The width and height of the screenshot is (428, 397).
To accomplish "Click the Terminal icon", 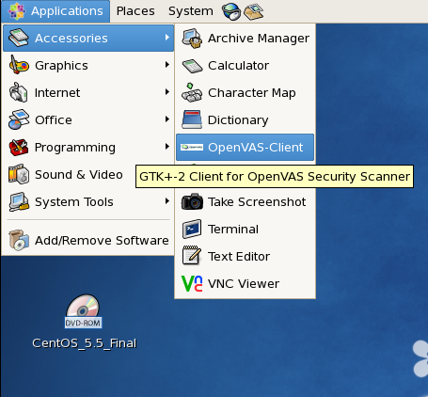I will (x=192, y=229).
